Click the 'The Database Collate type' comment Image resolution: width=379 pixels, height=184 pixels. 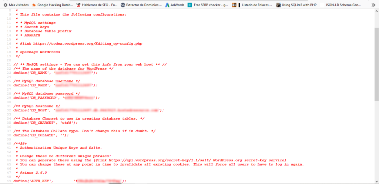pos(85,131)
